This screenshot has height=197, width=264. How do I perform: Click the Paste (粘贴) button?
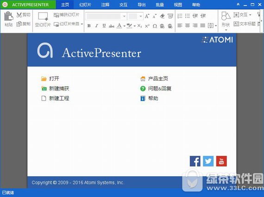[x=9, y=19]
